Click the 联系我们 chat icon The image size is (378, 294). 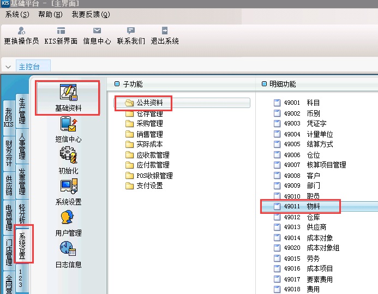pos(131,31)
